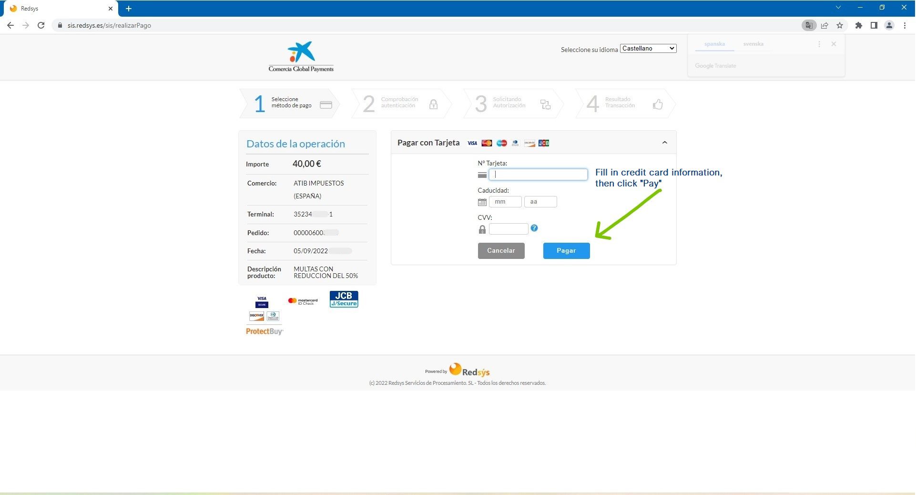The width and height of the screenshot is (916, 495).
Task: Click the Redsys logo in footer
Action: coord(469,370)
